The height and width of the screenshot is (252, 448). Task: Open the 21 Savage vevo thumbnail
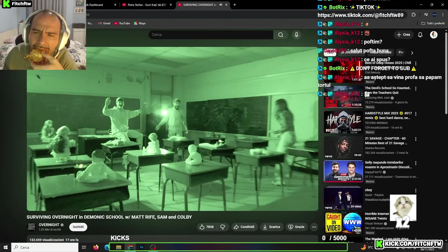coord(343,147)
